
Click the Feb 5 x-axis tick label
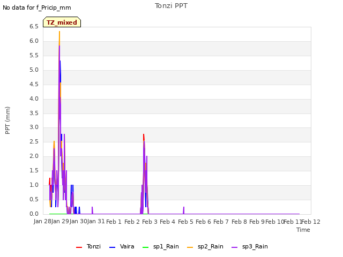pyautogui.click(x=185, y=222)
